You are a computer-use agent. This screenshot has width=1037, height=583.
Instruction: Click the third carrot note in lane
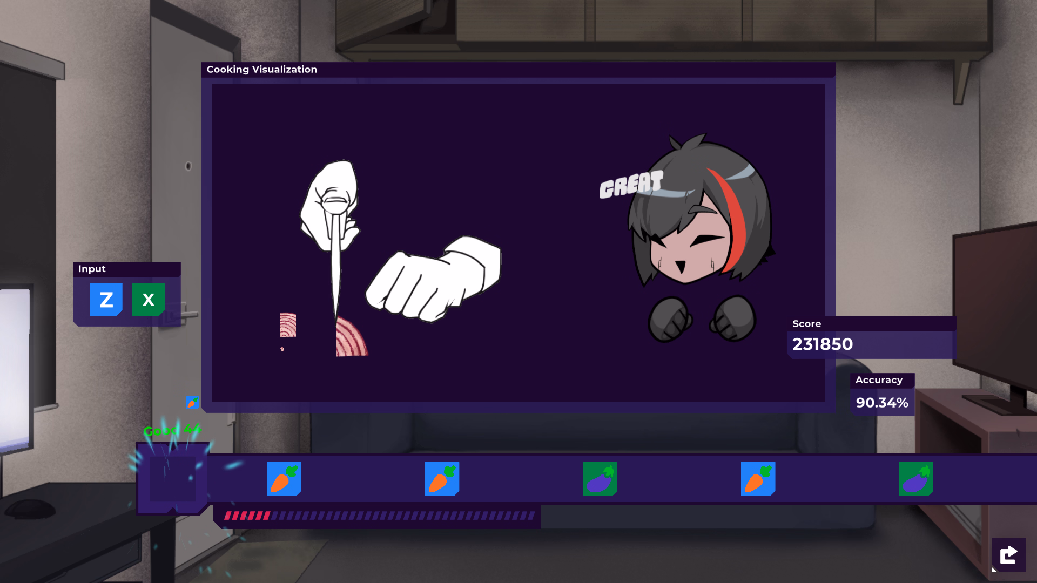pyautogui.click(x=758, y=479)
